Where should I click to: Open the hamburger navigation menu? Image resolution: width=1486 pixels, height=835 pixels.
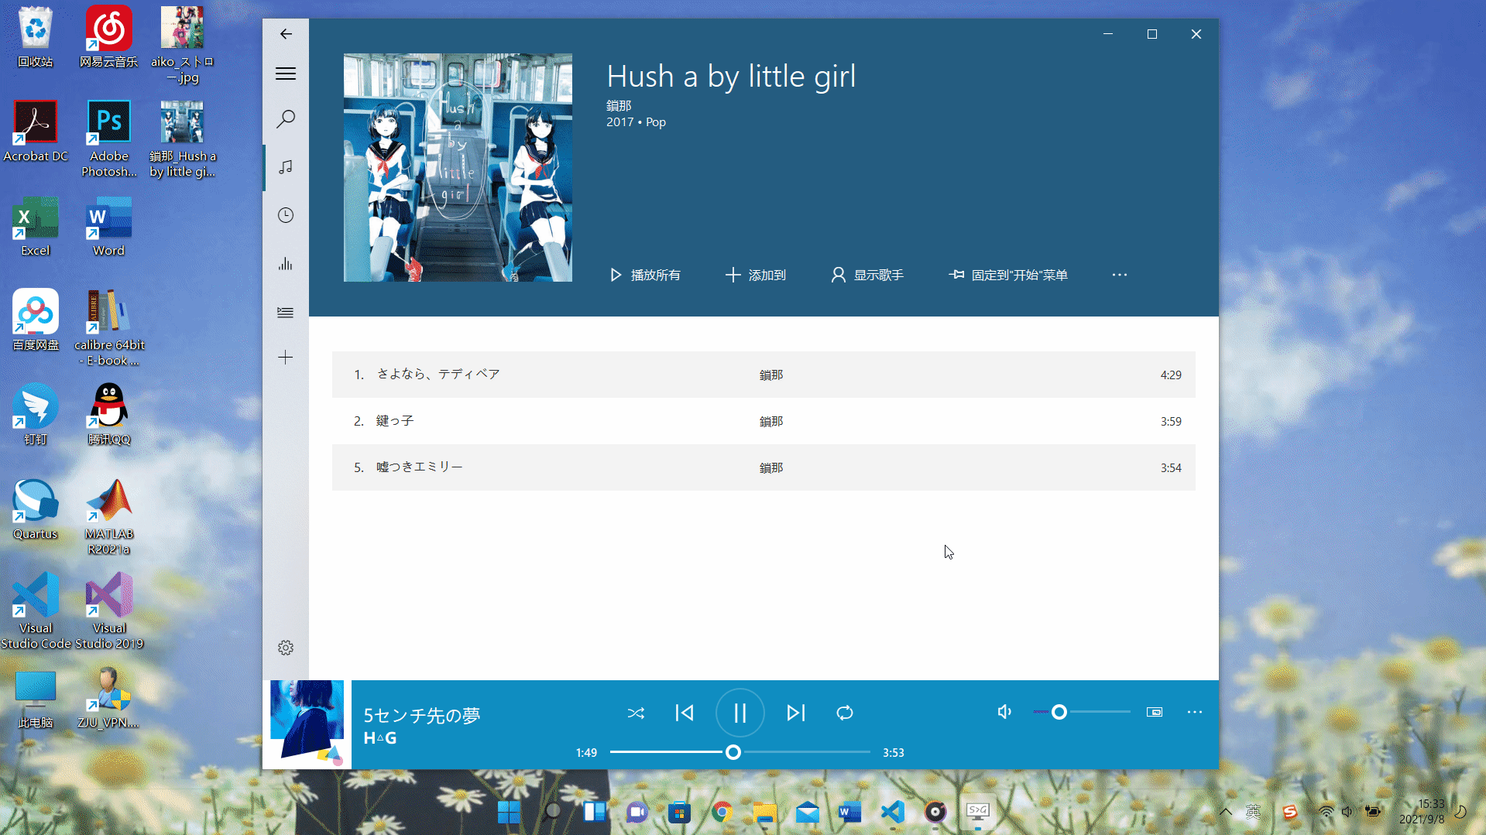pyautogui.click(x=286, y=74)
